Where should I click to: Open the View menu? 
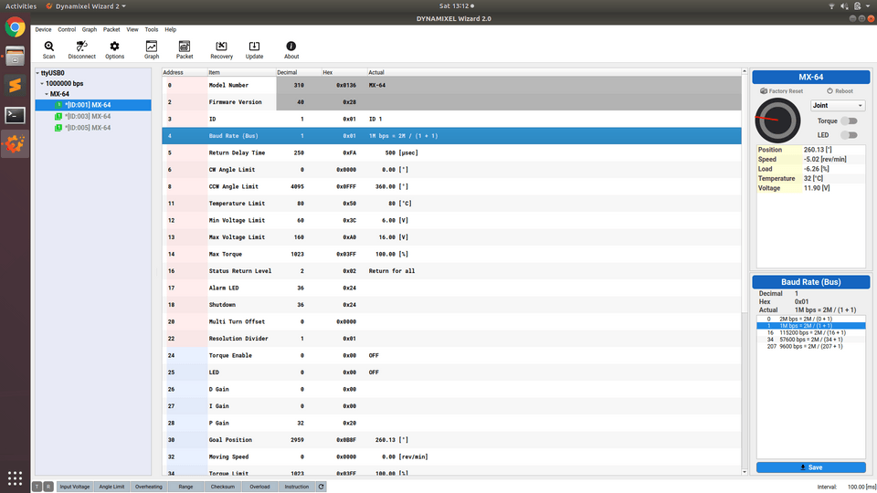click(132, 29)
